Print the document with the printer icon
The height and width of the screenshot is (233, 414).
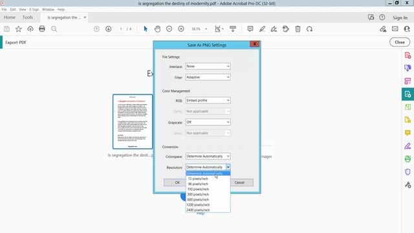(42, 28)
